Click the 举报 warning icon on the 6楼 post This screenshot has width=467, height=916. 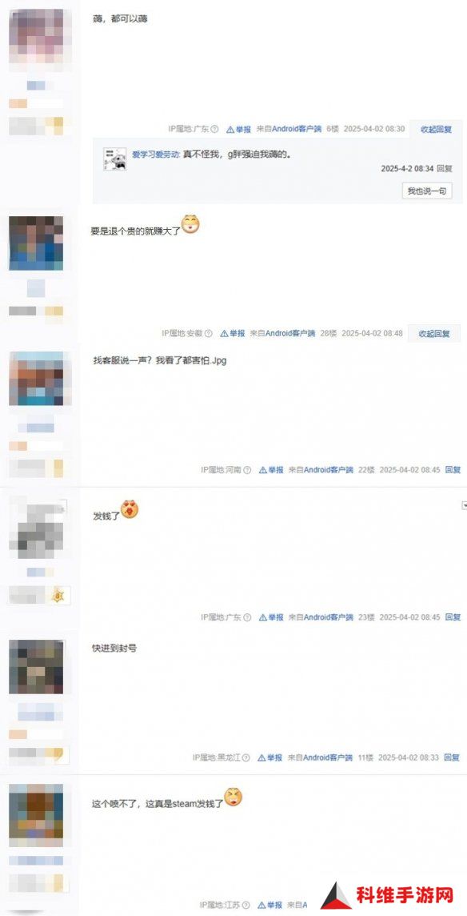(230, 129)
